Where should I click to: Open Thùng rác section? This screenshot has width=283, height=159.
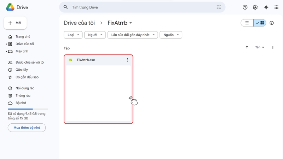click(x=23, y=95)
